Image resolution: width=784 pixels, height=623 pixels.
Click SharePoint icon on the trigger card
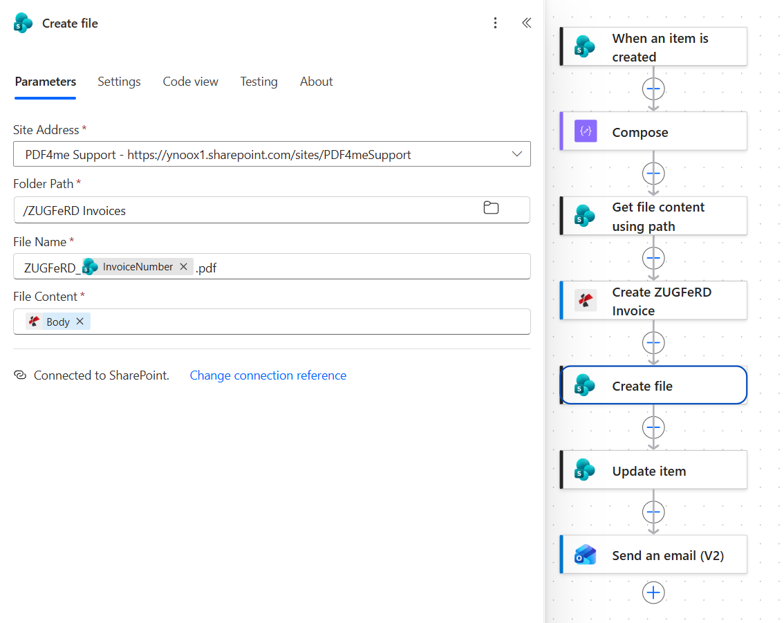click(585, 46)
